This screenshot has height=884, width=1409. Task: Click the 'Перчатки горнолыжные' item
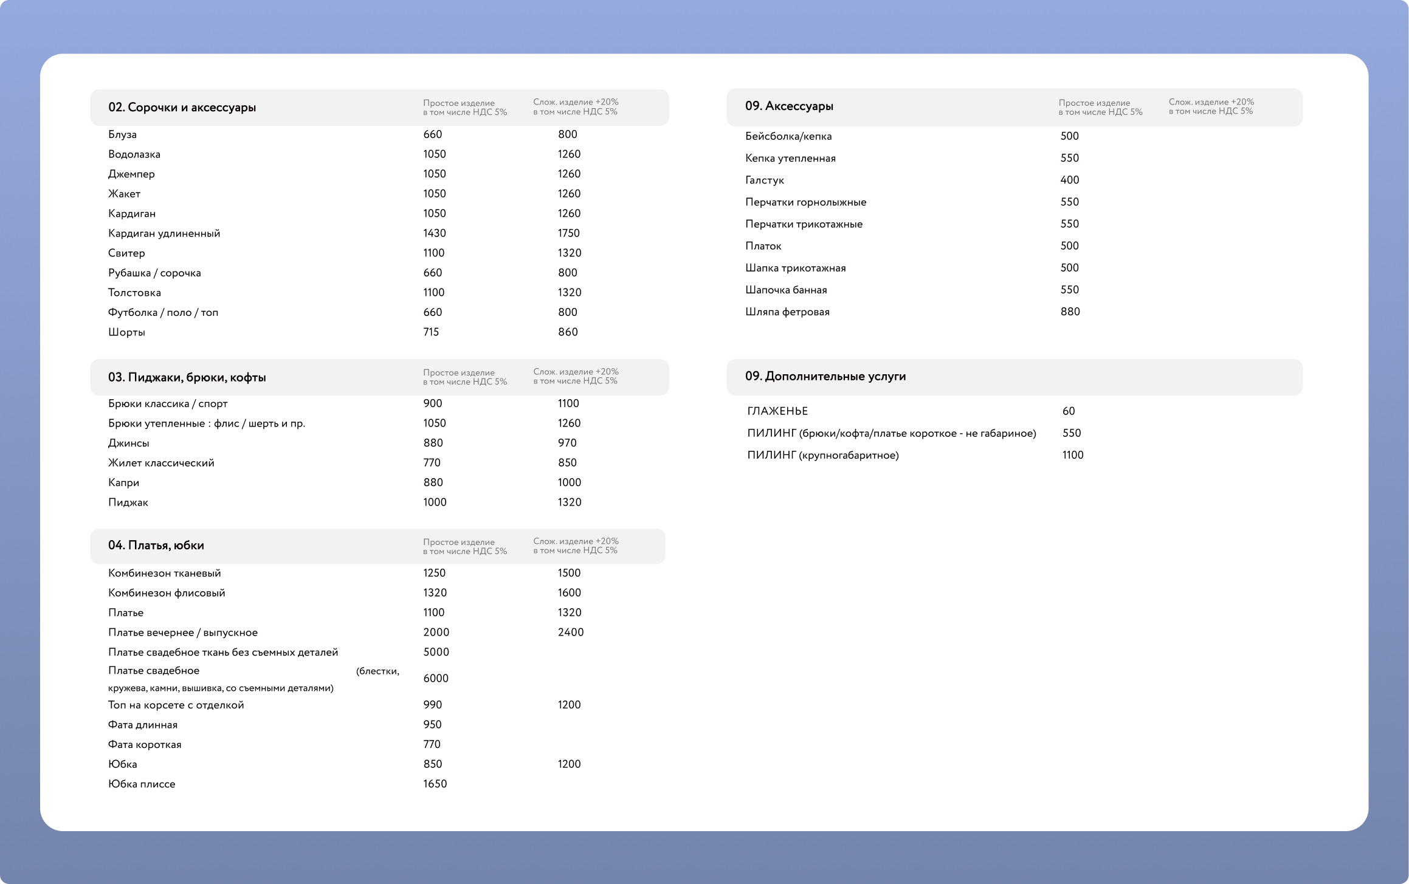click(805, 202)
